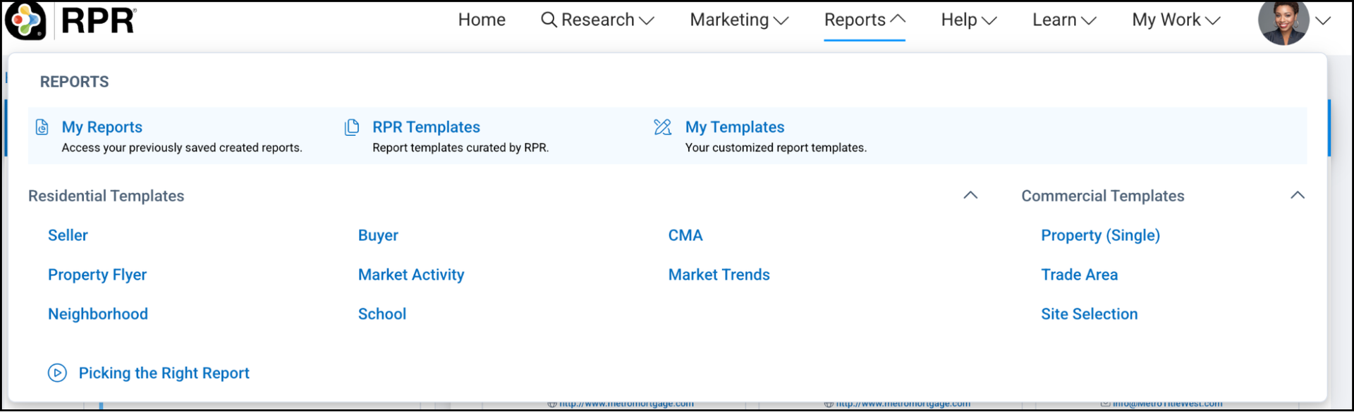Close the open Reports menu
Screen dimensions: 1354x412
click(864, 20)
